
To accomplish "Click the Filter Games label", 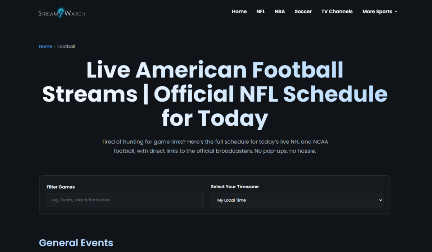I will 60,187.
